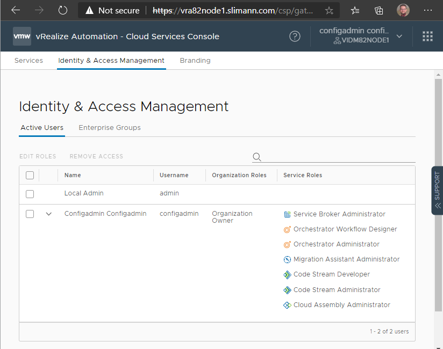Click the Local Admin name cell

84,193
